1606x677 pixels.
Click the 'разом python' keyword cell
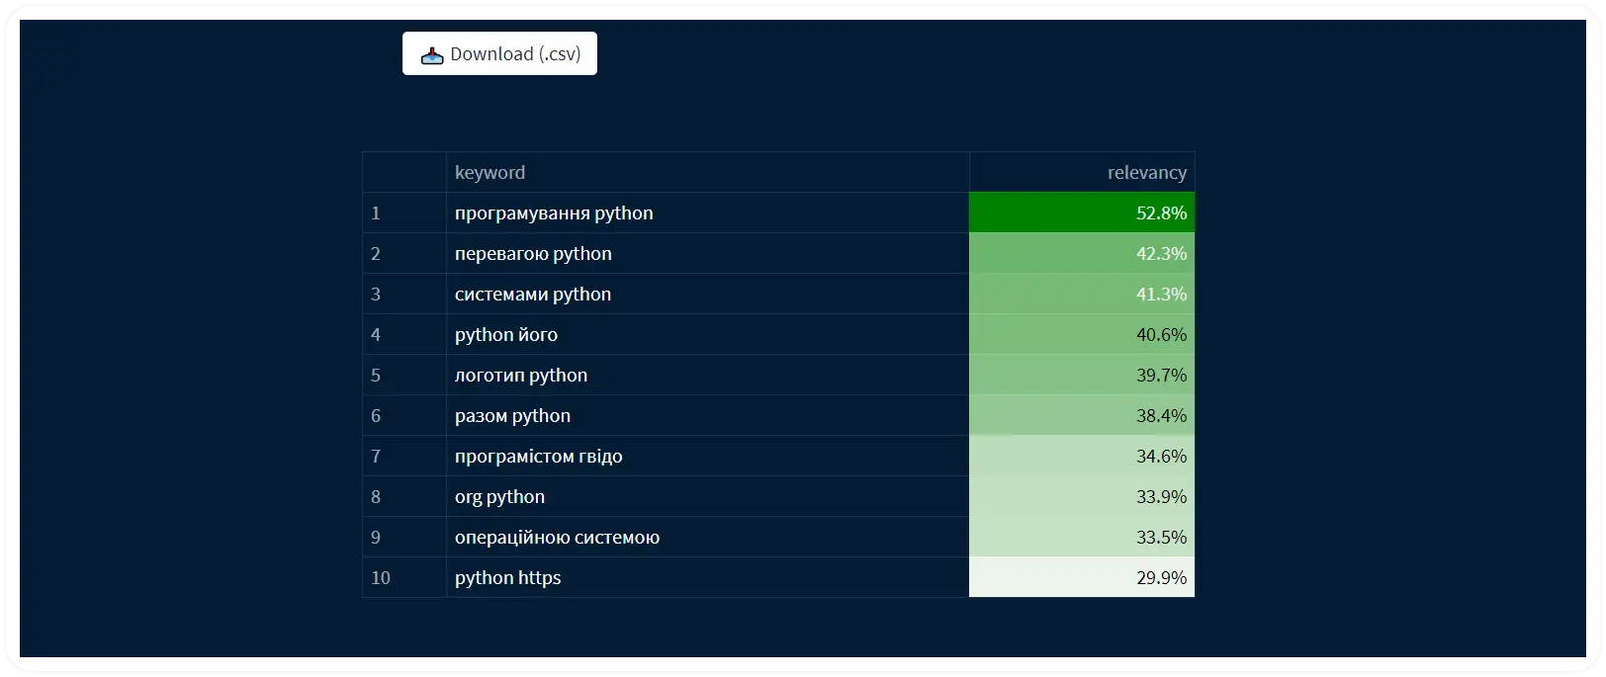(707, 415)
